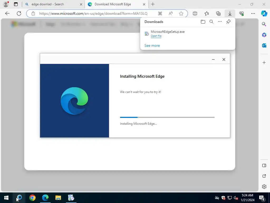Image resolution: width=270 pixels, height=203 pixels.
Task: Open the Favorites list icon
Action: [207, 13]
